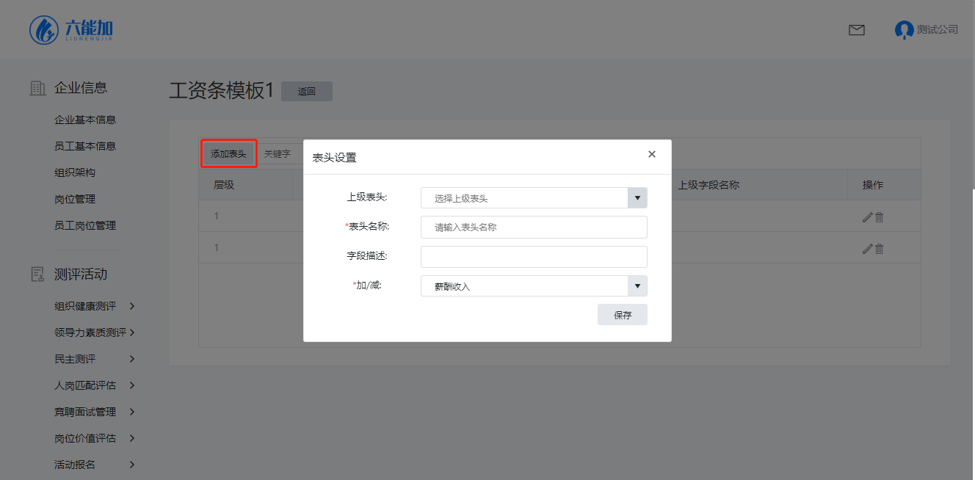Click the delete trash icon in second row
This screenshot has height=480, width=975.
click(880, 249)
